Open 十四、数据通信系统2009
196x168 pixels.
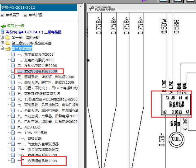coord(37,161)
